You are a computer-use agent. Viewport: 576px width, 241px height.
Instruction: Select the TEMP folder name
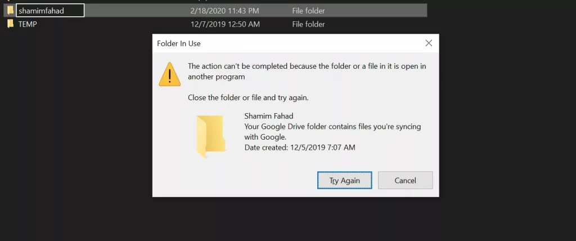[x=28, y=25]
